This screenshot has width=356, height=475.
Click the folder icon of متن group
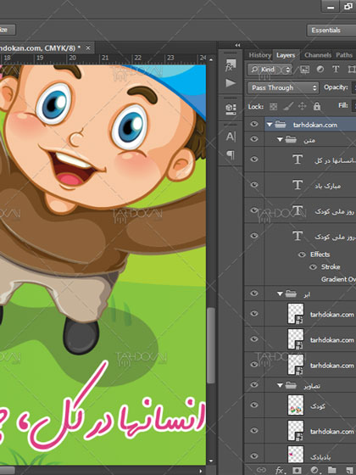(291, 140)
